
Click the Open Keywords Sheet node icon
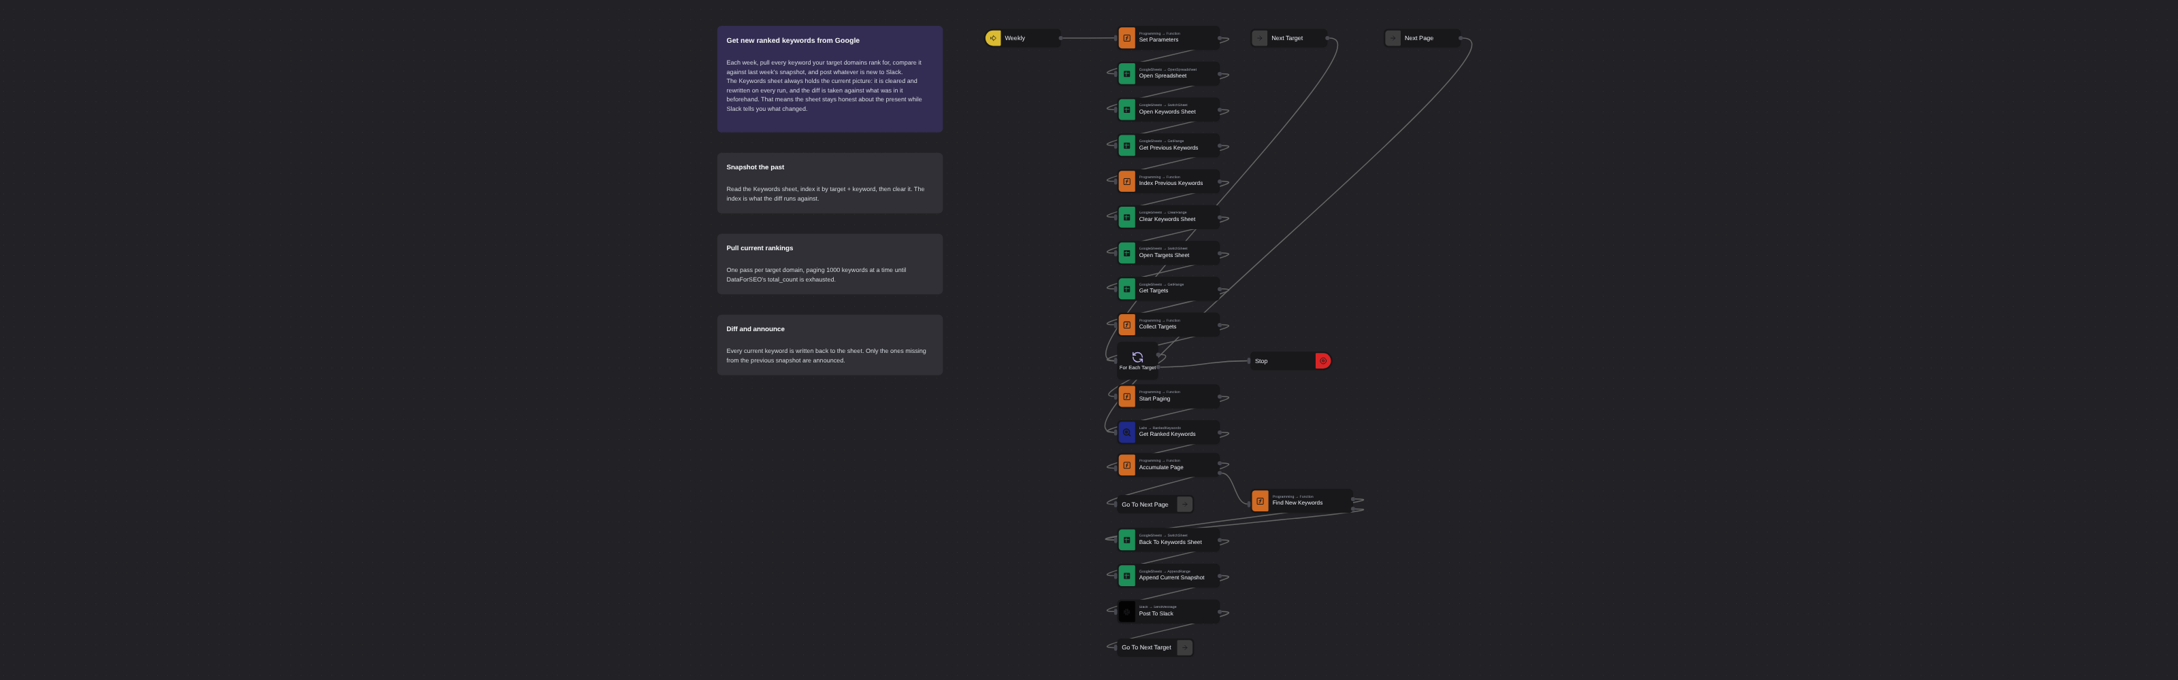coord(1127,109)
